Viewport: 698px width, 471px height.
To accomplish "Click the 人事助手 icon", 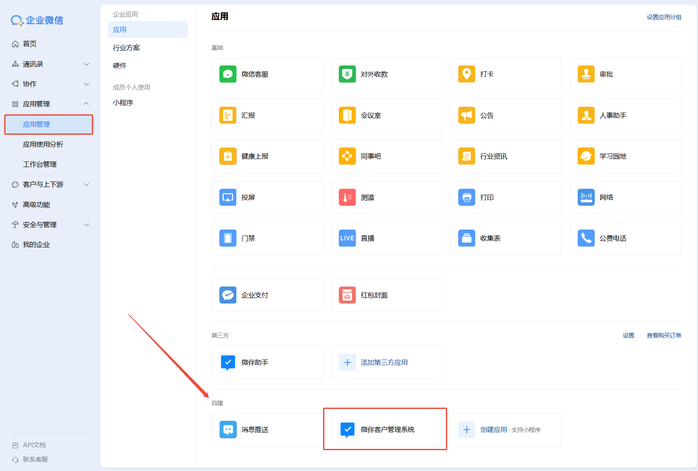I will pyautogui.click(x=586, y=115).
